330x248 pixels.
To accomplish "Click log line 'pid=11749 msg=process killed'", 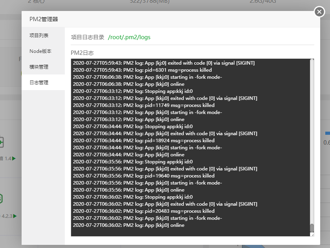I will [144, 105].
